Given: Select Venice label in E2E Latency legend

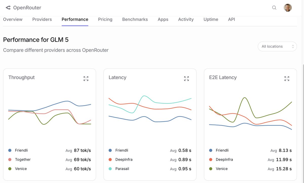Looking at the screenshot, I should (x=222, y=169).
